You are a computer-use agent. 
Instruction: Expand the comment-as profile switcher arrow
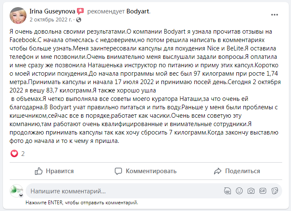click(x=20, y=195)
